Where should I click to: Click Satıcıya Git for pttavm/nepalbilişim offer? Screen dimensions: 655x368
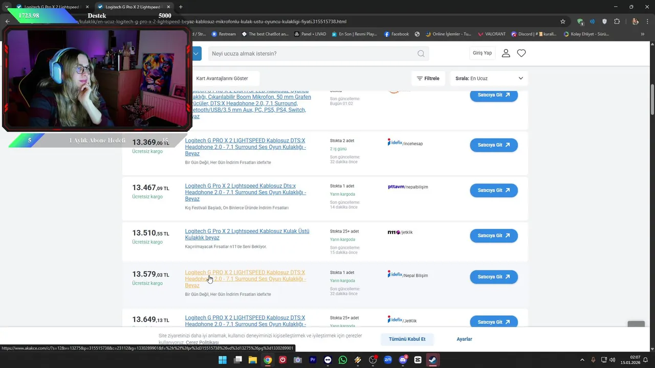click(494, 190)
